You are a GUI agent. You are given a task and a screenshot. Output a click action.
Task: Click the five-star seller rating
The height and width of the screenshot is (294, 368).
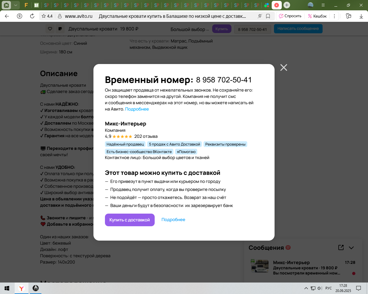122,136
